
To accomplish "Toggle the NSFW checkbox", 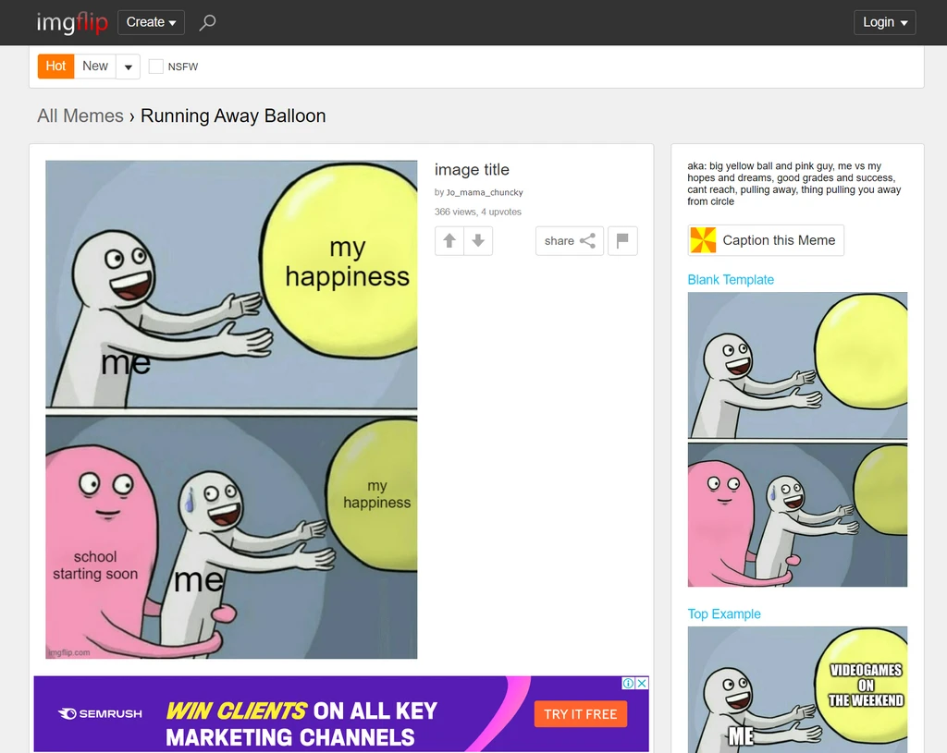I will click(156, 67).
